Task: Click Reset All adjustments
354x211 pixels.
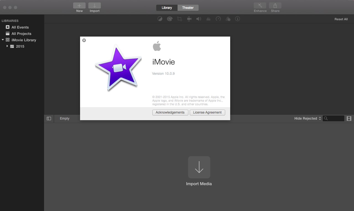Action: pos(341,19)
